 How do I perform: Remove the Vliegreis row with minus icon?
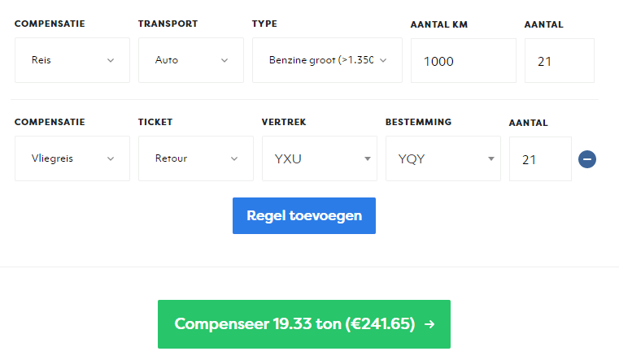[587, 159]
